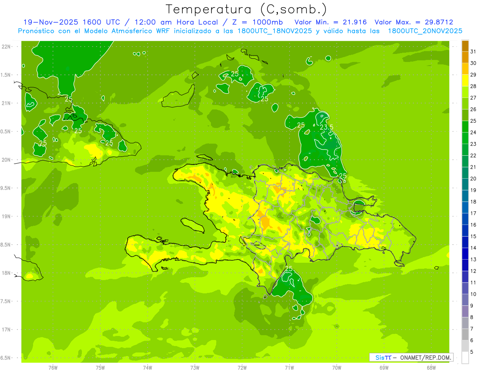
Task: Click the '20' tick on color scale
Action: tap(473, 179)
